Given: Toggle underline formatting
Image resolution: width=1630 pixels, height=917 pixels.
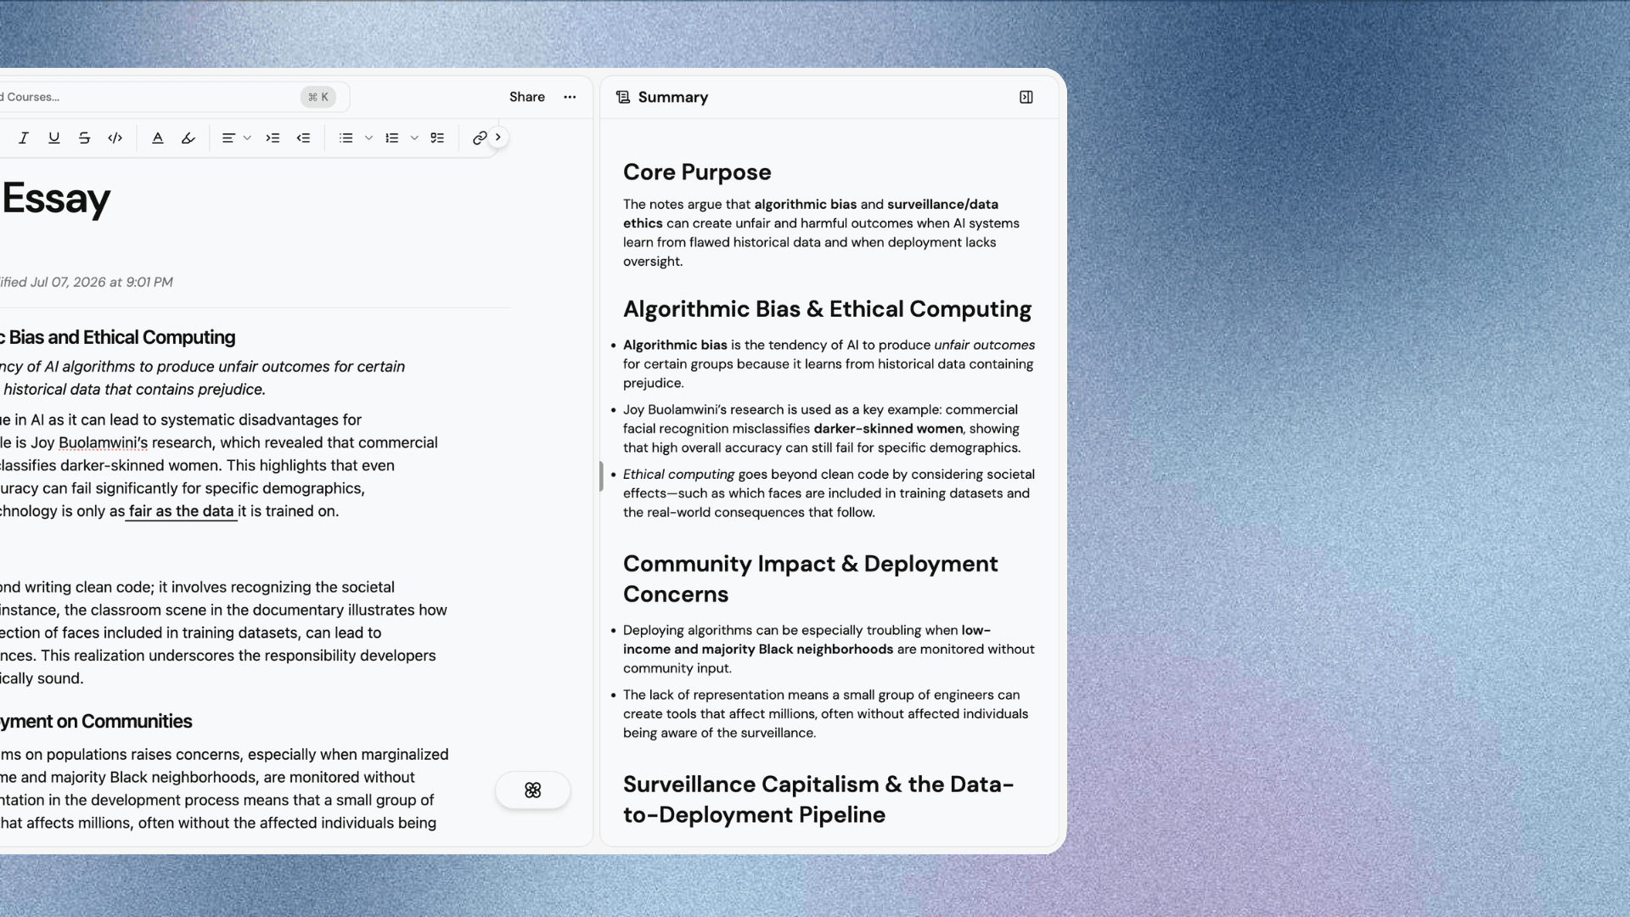Looking at the screenshot, I should click(54, 138).
